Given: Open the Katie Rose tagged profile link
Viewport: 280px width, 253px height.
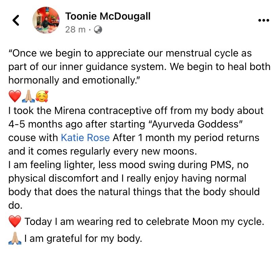Looking at the screenshot, I should [x=85, y=138].
